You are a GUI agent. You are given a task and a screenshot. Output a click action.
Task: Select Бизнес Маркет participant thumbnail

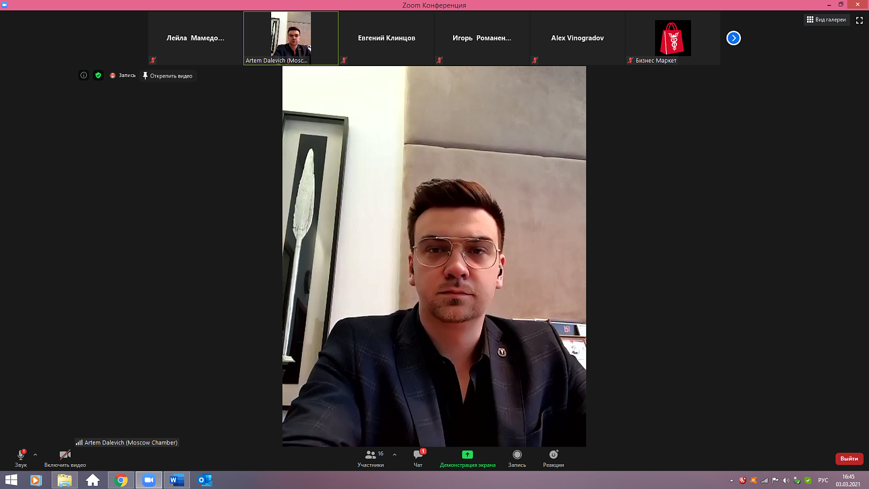pyautogui.click(x=673, y=38)
